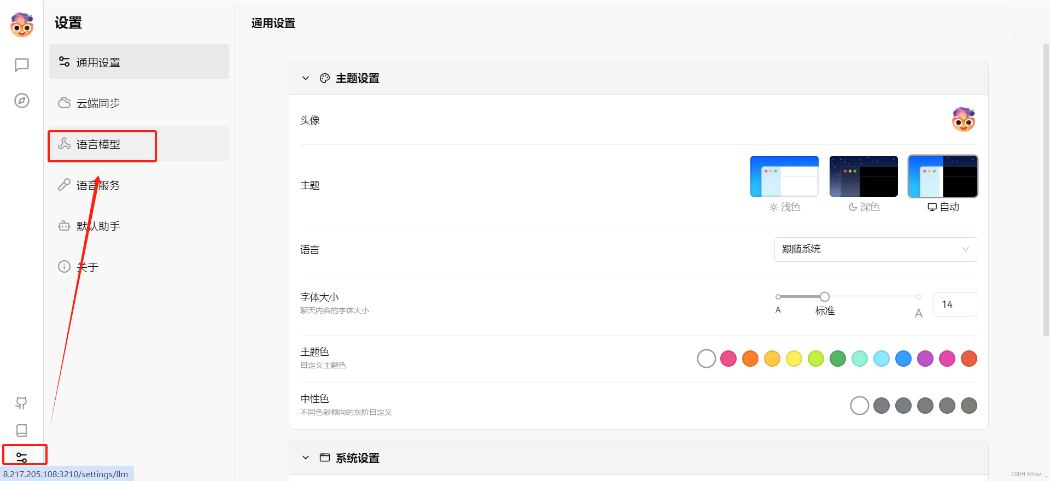The image size is (1050, 481).
Task: Select the 浅色 light theme option
Action: coord(784,176)
